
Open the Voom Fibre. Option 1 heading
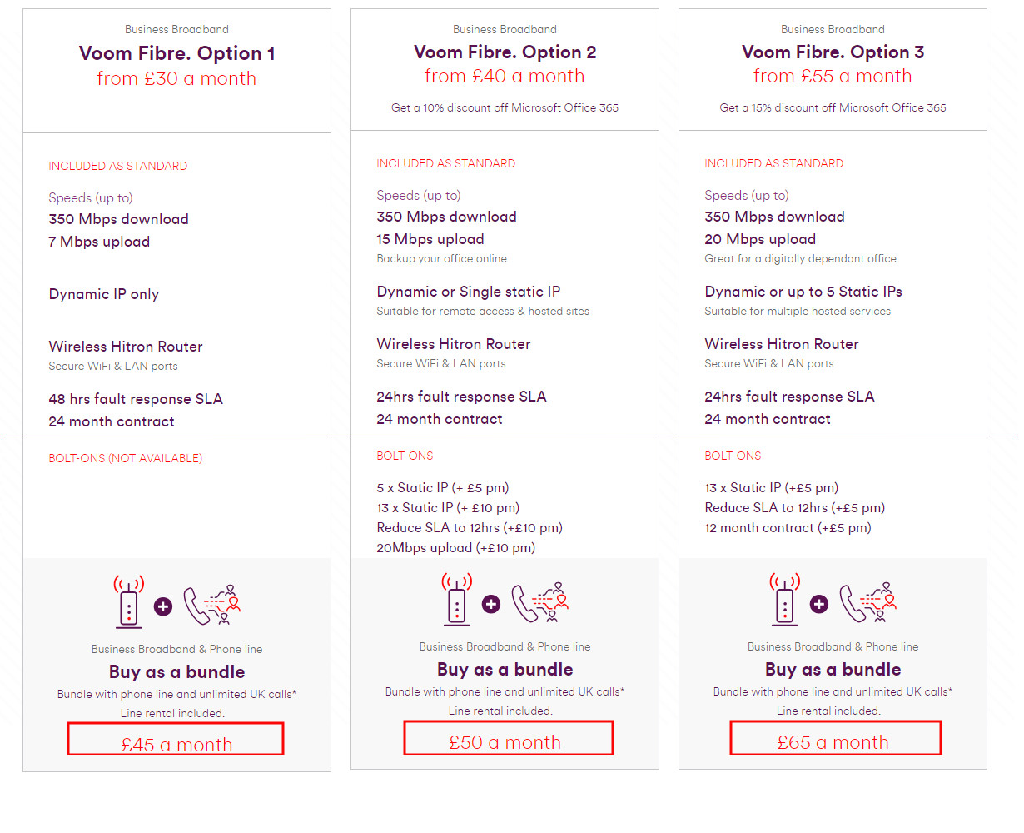[176, 53]
